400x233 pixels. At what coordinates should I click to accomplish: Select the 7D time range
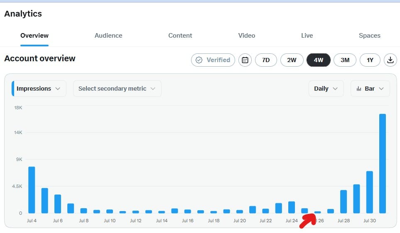pyautogui.click(x=266, y=60)
